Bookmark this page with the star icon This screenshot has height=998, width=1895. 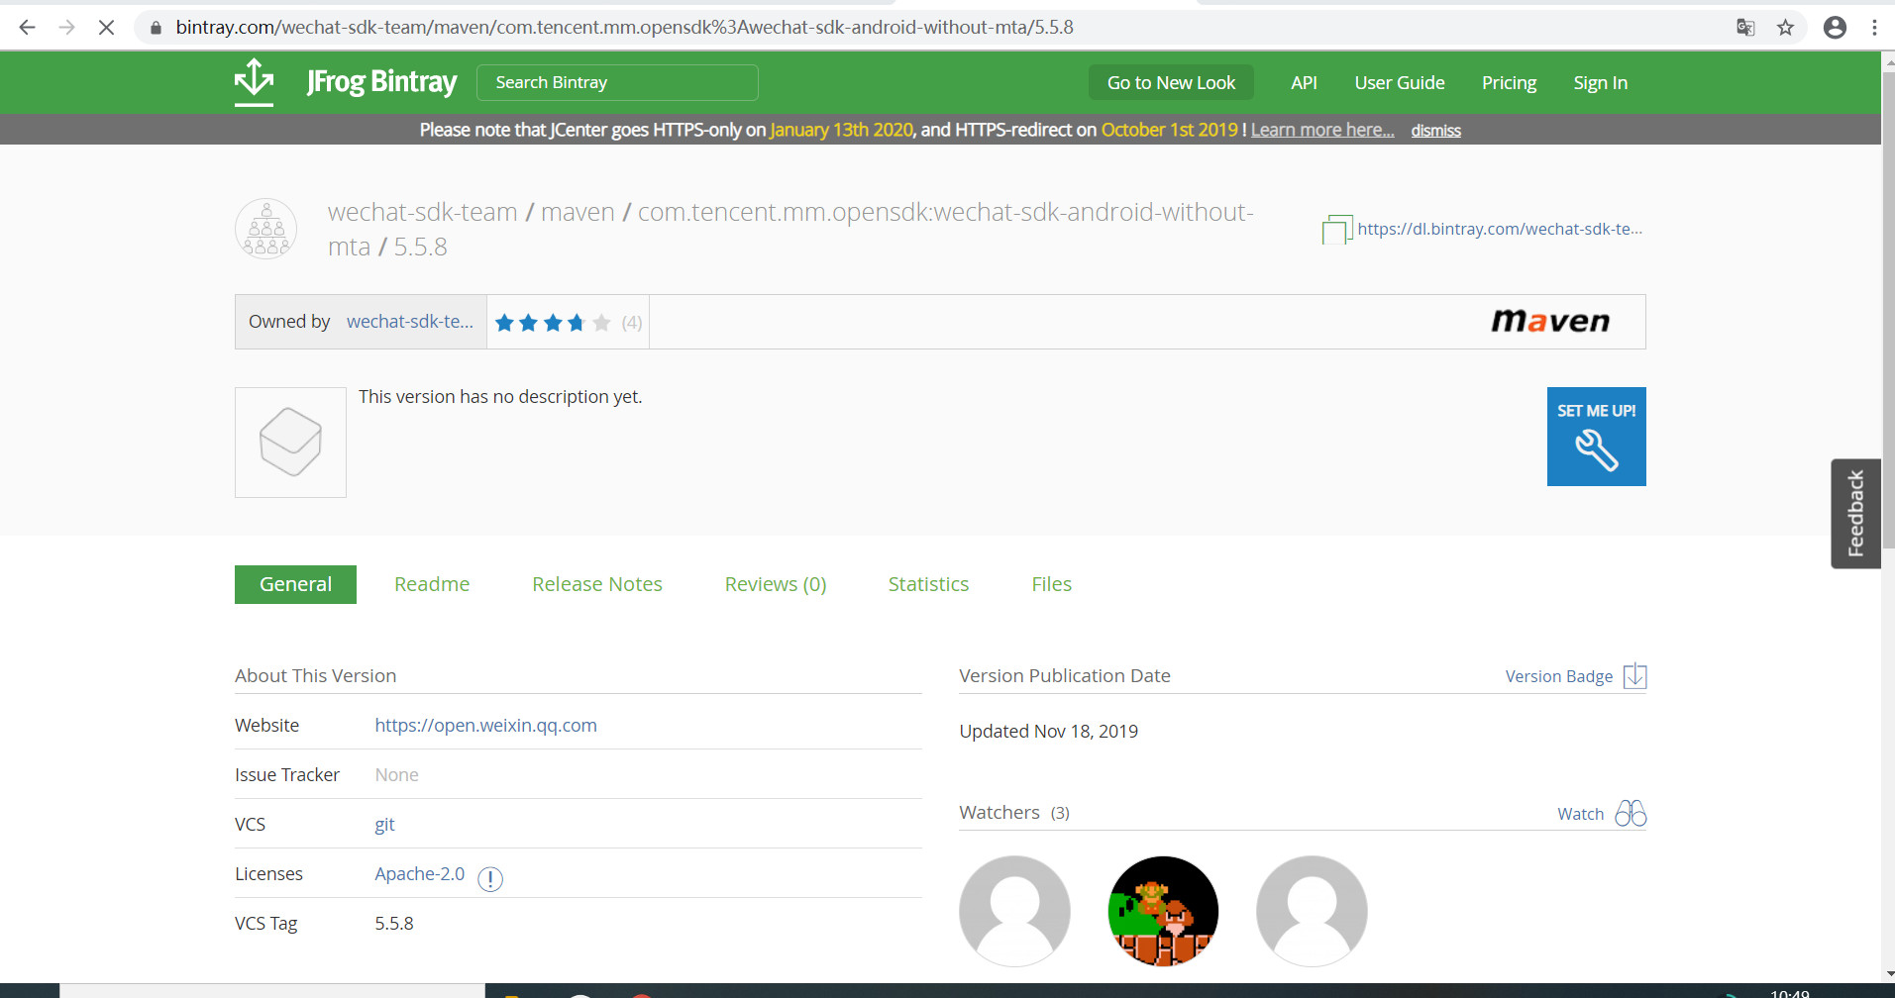[1785, 28]
